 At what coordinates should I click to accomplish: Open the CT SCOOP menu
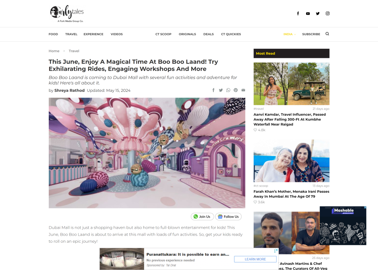(x=164, y=34)
